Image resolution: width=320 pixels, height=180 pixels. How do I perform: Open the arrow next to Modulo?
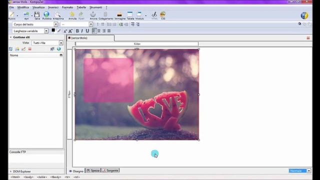pos(145,15)
